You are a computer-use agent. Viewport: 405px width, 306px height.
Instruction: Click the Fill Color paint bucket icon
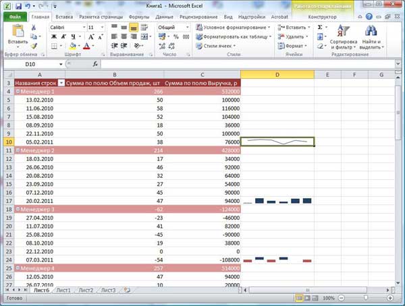click(x=73, y=47)
